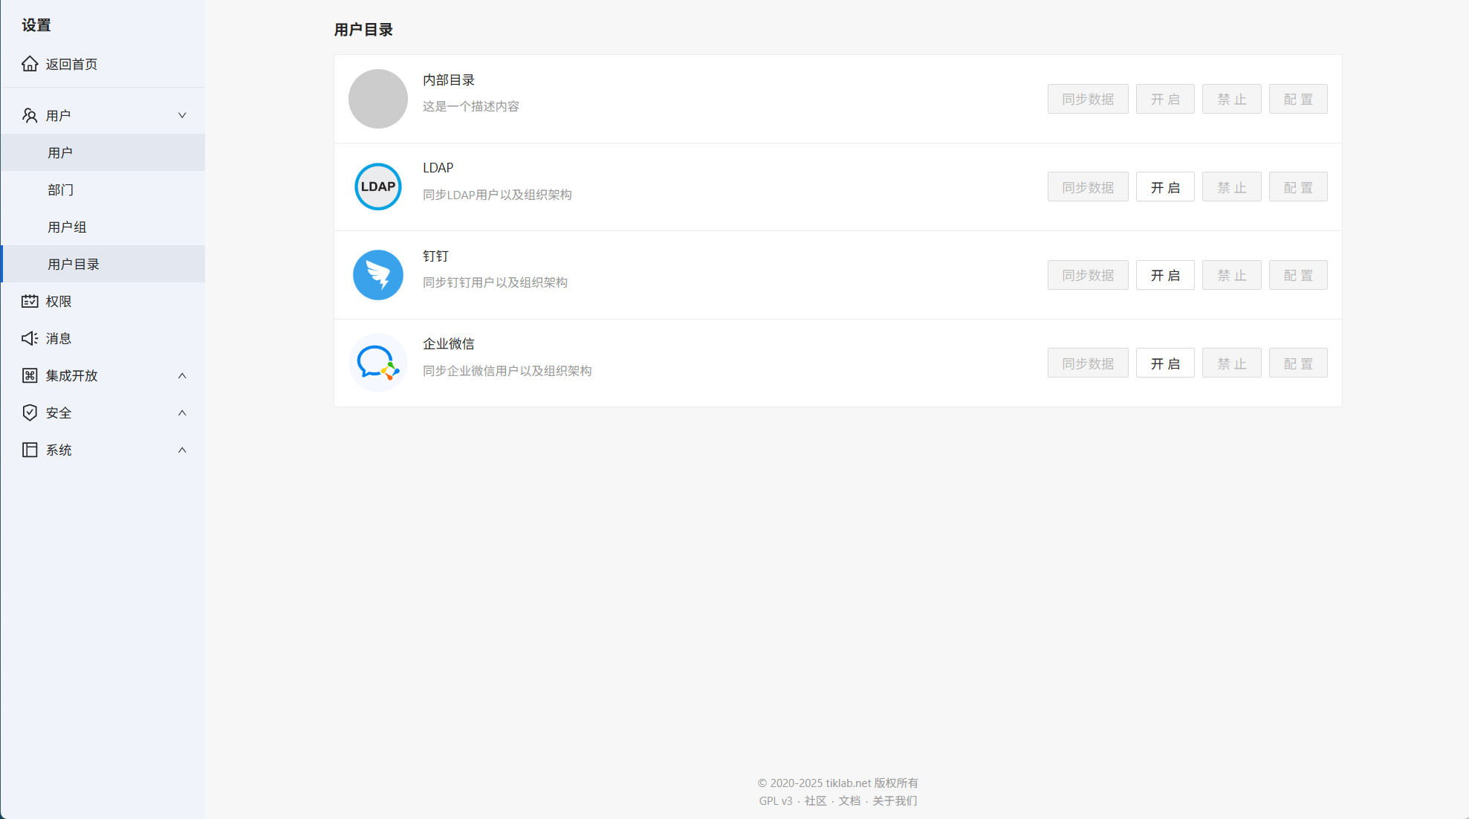This screenshot has height=819, width=1469.
Task: Click the 企业微信 WeCom logo
Action: click(378, 363)
